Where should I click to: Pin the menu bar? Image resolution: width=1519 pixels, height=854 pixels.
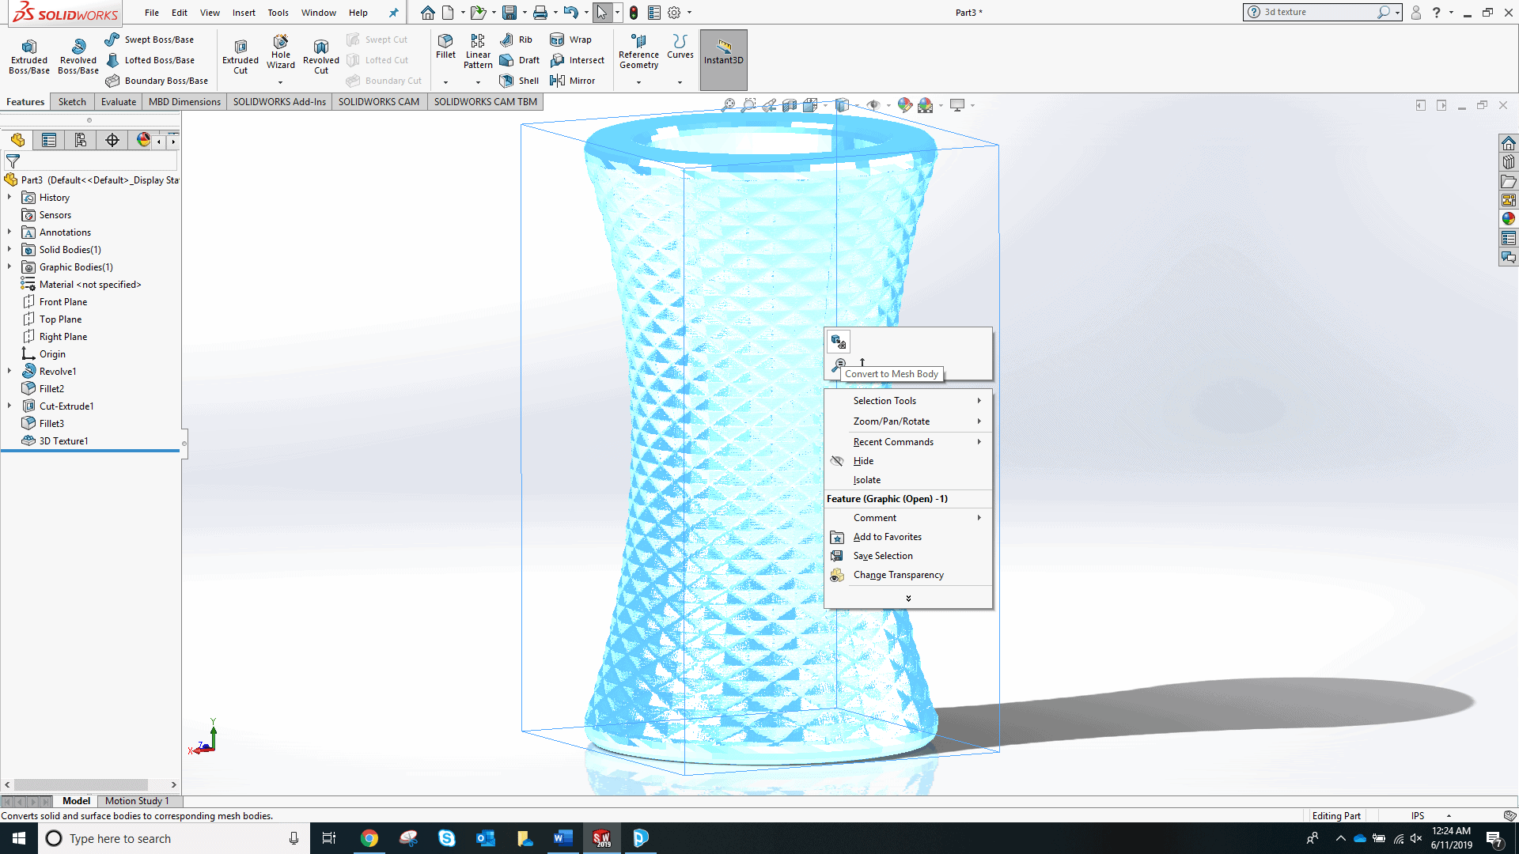[x=393, y=13]
